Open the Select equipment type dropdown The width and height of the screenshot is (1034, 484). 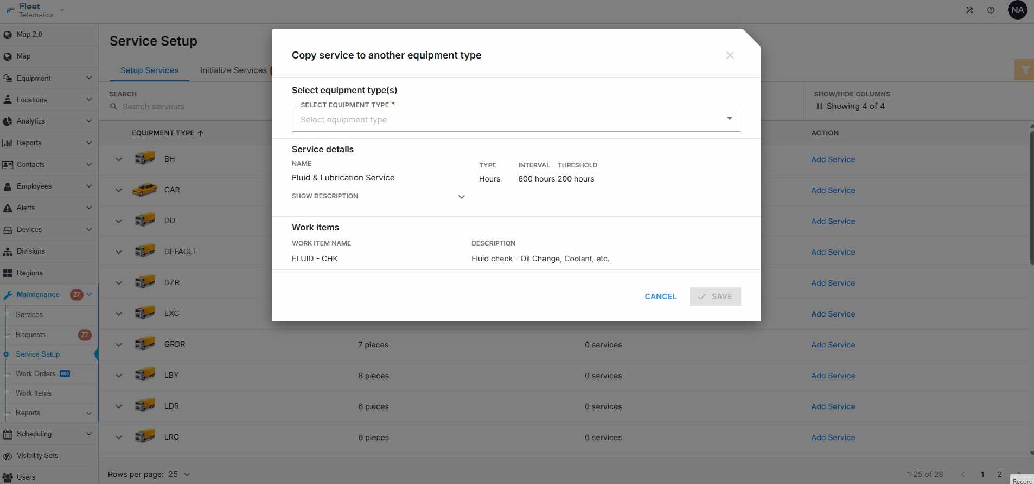pos(516,118)
